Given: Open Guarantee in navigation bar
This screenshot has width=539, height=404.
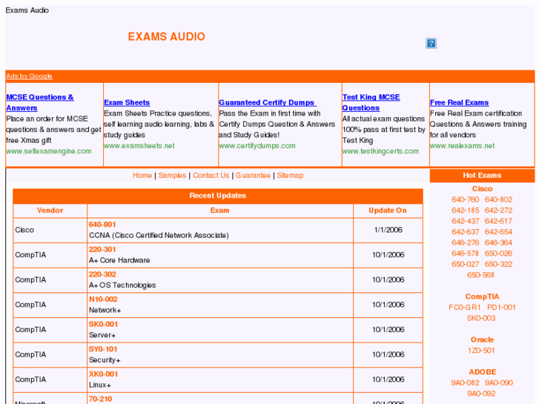Looking at the screenshot, I should click(253, 176).
